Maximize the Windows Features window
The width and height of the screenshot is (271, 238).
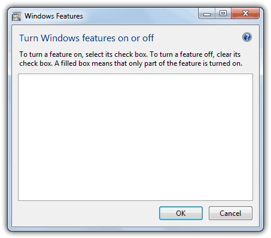[x=223, y=14]
